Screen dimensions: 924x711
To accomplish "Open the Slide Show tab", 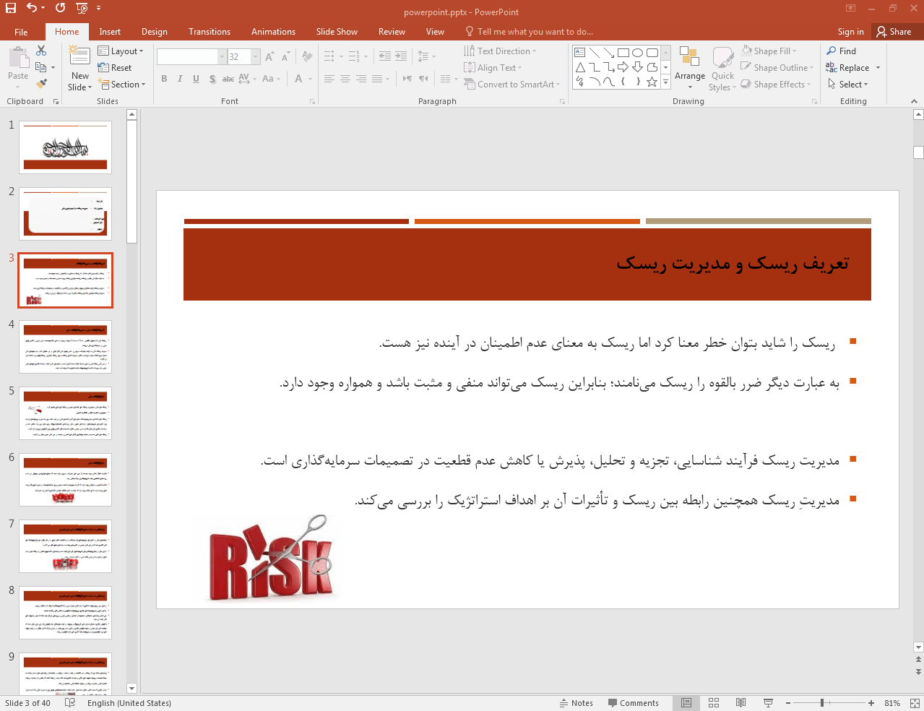I will (337, 31).
